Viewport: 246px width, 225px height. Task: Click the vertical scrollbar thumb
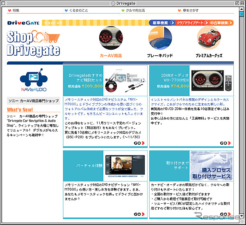pos(241,14)
